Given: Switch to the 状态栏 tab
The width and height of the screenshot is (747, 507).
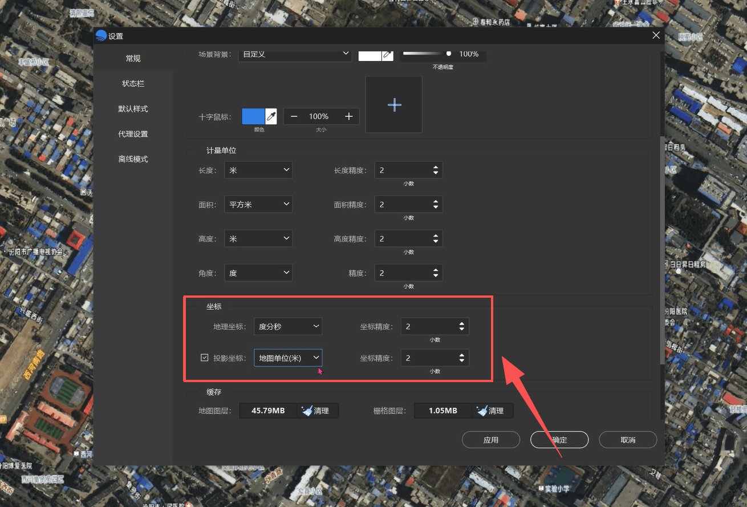Looking at the screenshot, I should pyautogui.click(x=133, y=83).
